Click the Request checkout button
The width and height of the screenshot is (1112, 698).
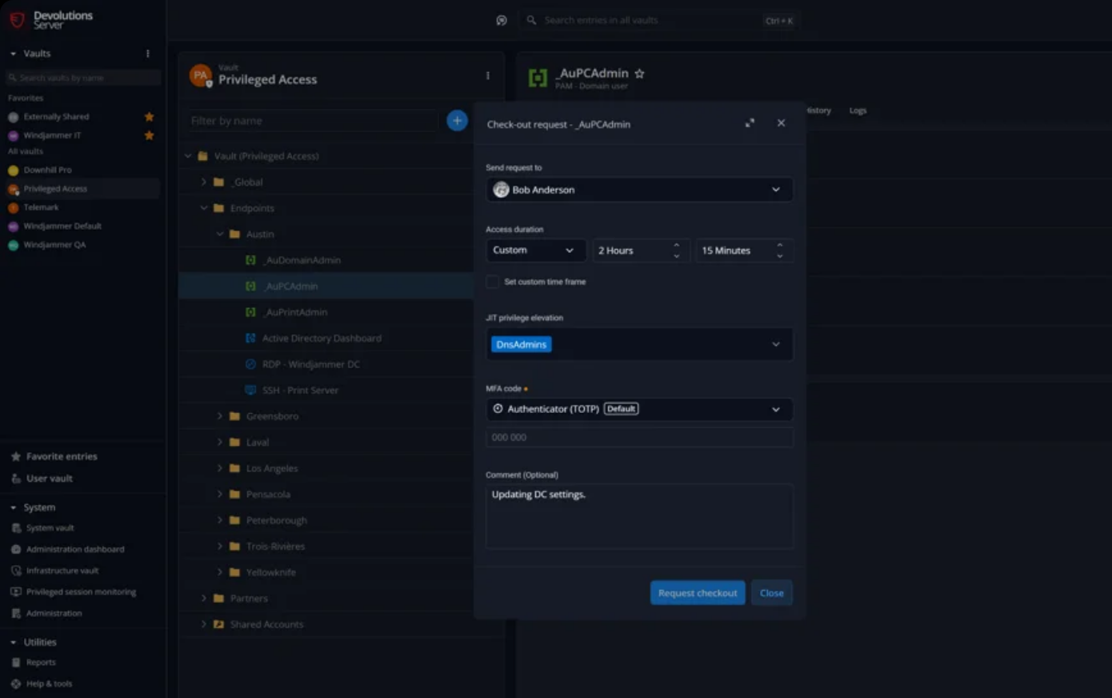point(698,593)
